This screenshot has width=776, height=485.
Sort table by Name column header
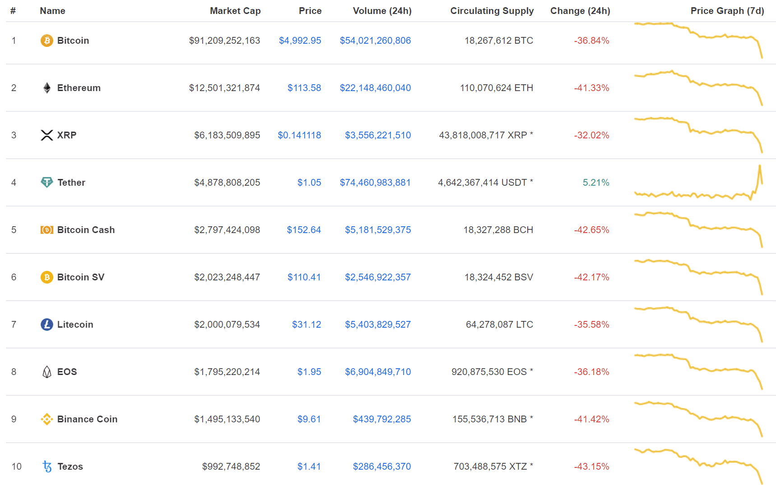tap(52, 11)
